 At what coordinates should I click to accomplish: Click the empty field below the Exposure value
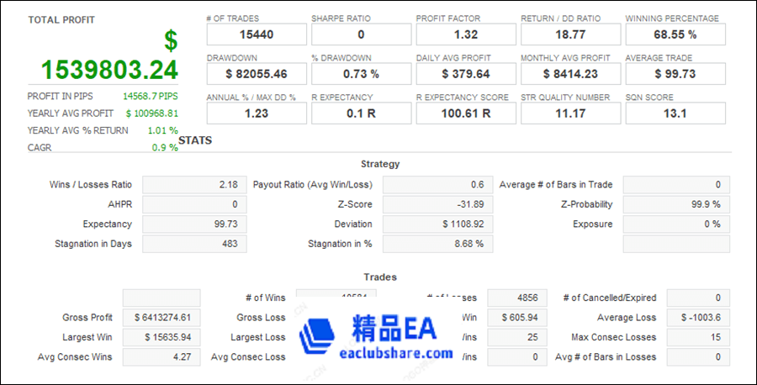click(676, 244)
